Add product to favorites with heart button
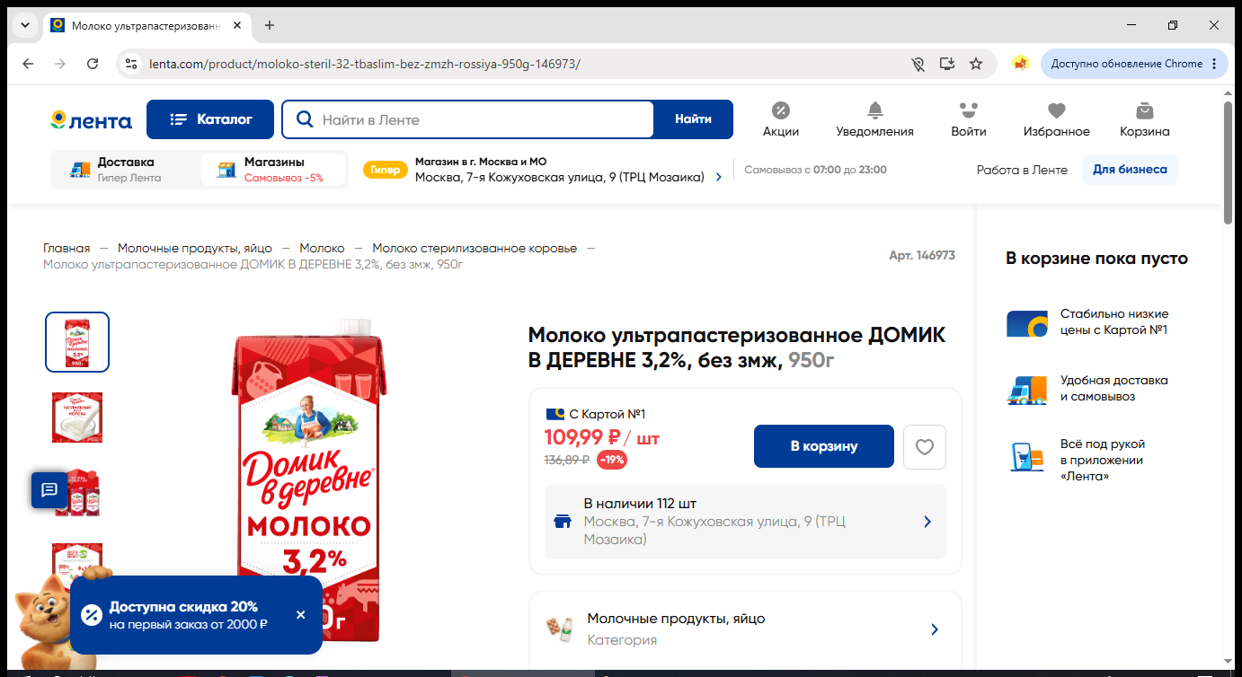Screen dimensions: 1242x677 click(x=924, y=446)
